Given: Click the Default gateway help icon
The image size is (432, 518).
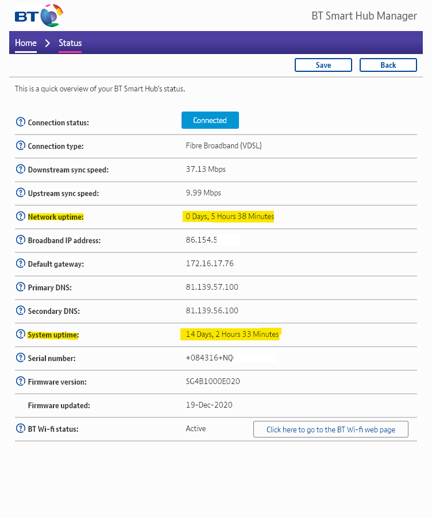Looking at the screenshot, I should (21, 263).
